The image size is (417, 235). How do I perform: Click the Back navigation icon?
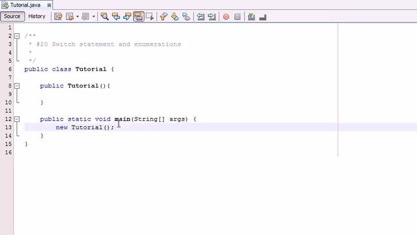pos(70,16)
